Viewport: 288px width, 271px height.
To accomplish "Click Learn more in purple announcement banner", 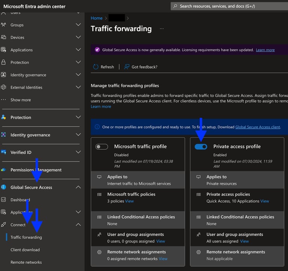I will [265, 50].
